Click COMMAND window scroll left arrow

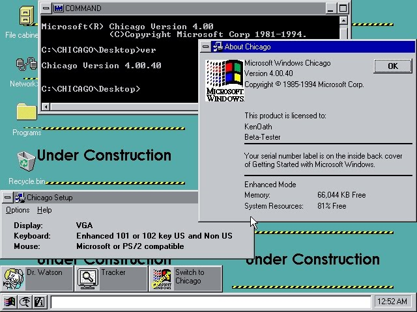(46, 107)
